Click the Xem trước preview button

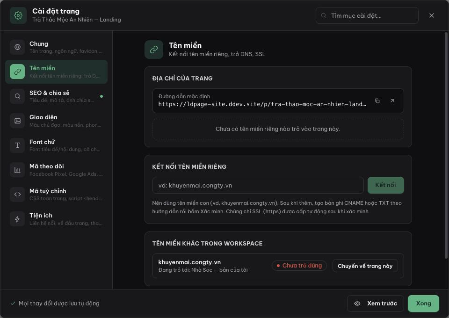click(376, 304)
